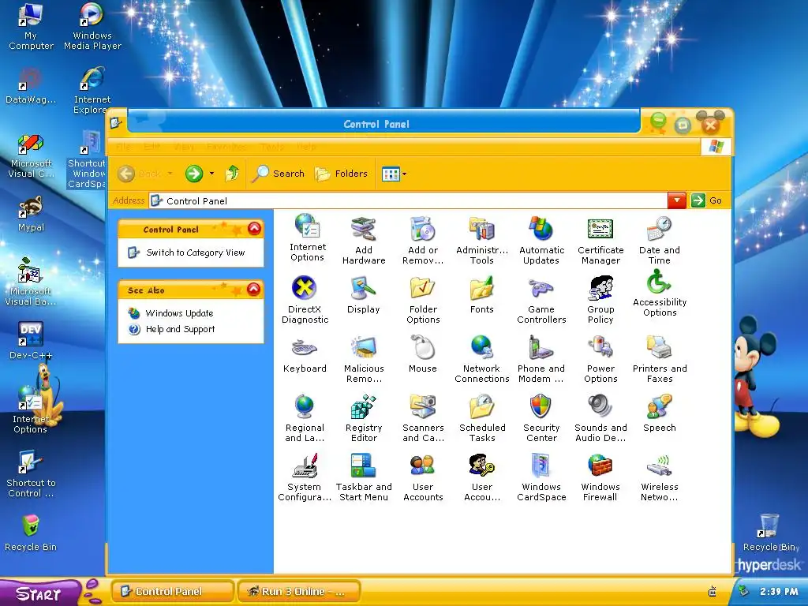Click the Up folder toolbar button
808x606 pixels.
point(233,174)
